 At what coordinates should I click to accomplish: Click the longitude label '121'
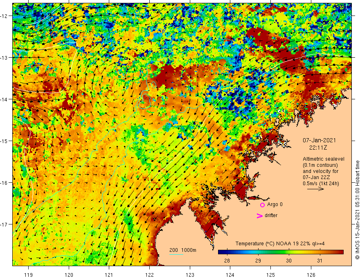coord(109,275)
